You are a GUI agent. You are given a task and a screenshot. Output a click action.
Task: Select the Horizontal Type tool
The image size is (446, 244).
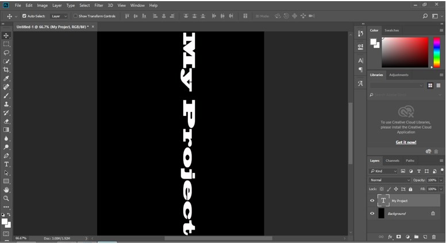pos(6,164)
